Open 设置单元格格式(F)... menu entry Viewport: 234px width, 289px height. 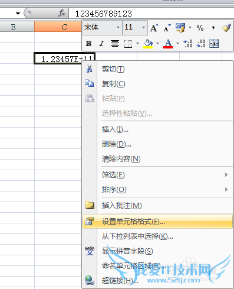[157, 222]
